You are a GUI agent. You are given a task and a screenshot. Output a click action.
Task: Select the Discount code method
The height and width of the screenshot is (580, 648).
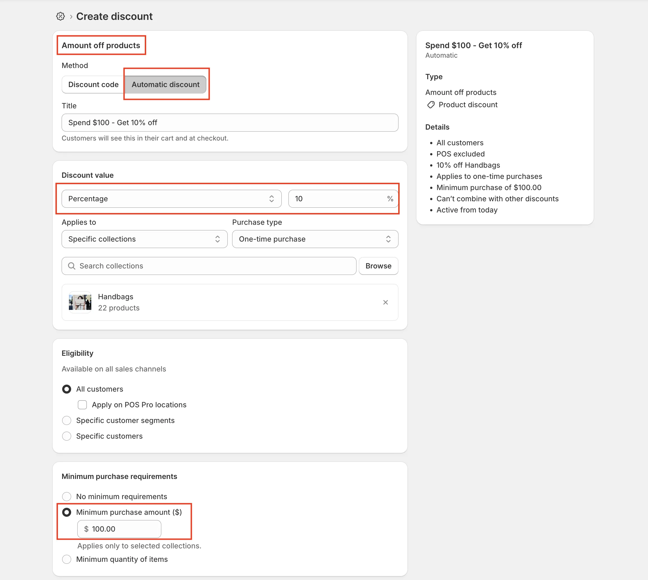(93, 85)
